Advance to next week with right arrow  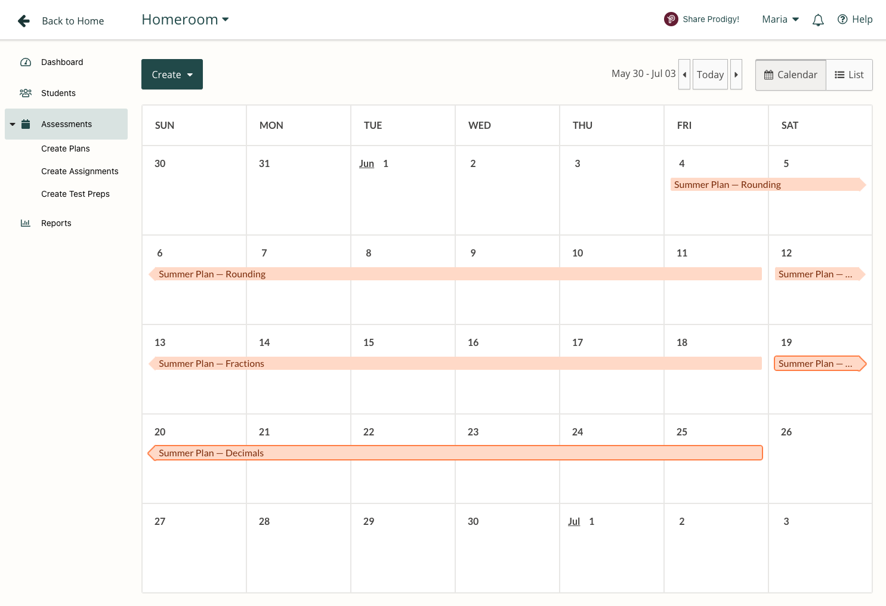pos(736,74)
